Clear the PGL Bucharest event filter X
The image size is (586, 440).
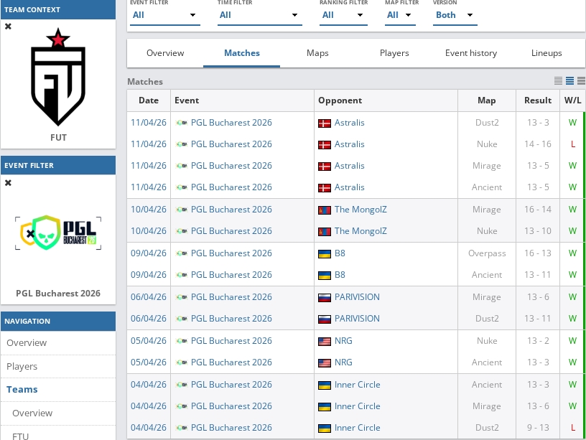pyautogui.click(x=8, y=182)
